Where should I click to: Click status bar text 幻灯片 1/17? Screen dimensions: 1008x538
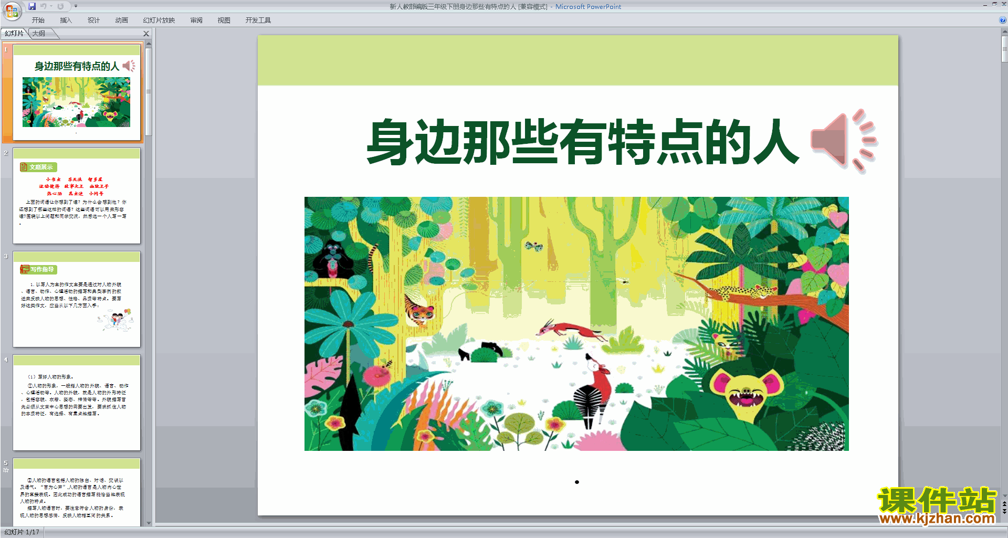coord(22,532)
